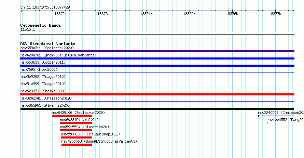
Task: Open the nsv3242341 (Chaisson2019) label
Action: [46, 98]
